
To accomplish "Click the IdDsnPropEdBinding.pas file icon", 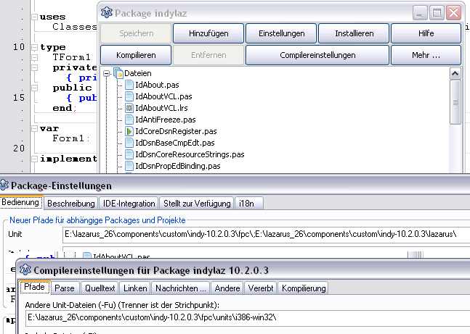I will [129, 166].
